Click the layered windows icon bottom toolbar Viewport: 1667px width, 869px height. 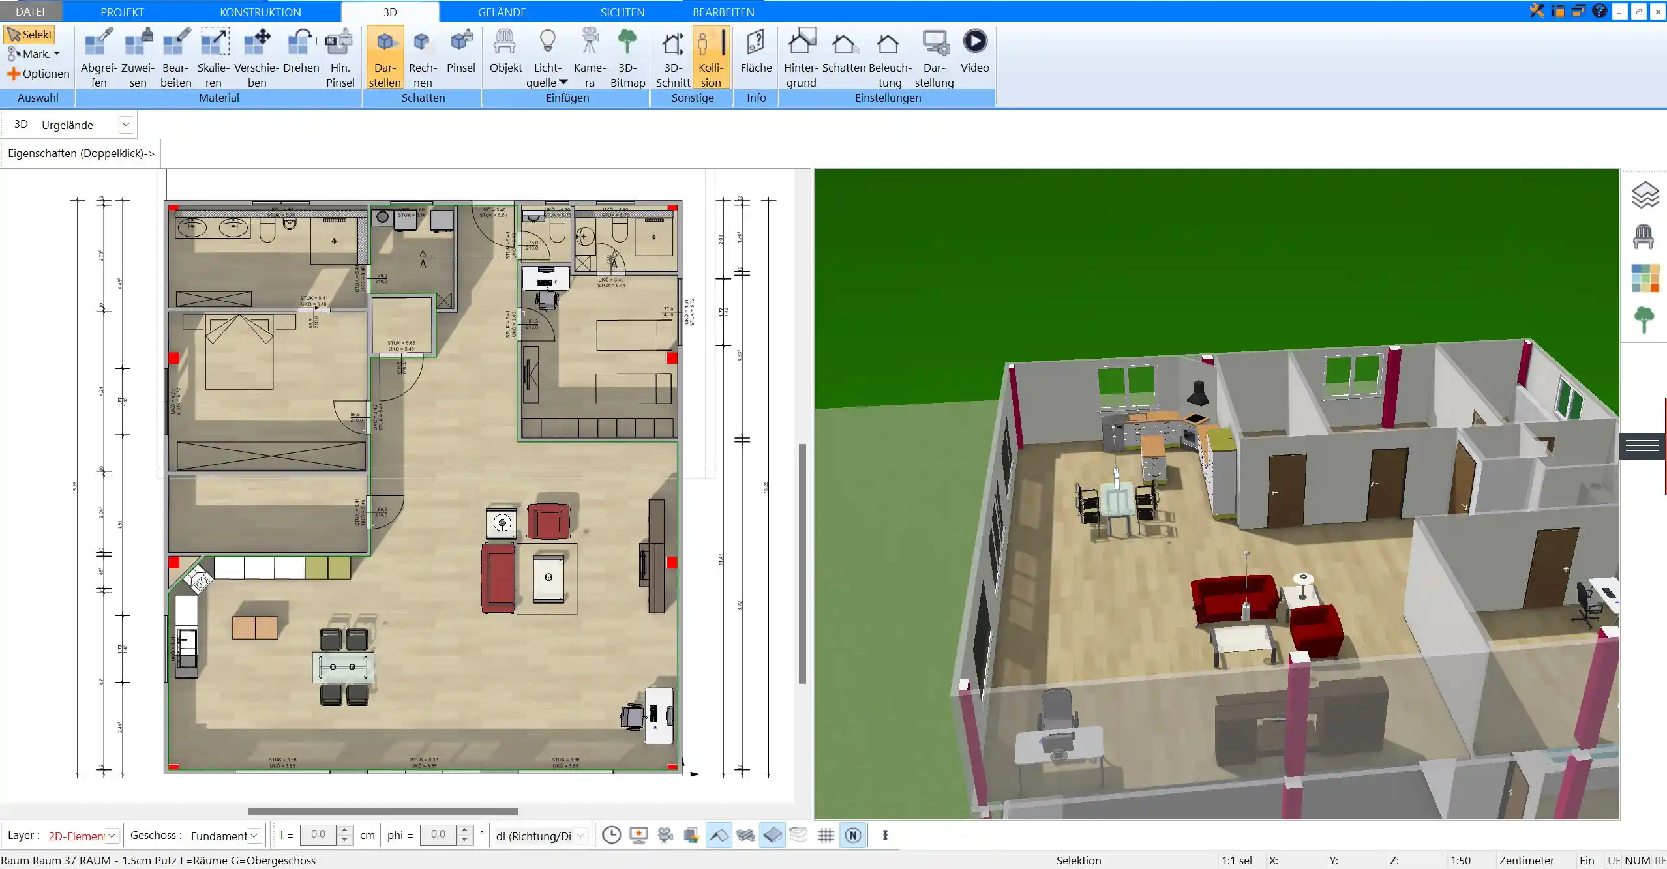click(691, 835)
